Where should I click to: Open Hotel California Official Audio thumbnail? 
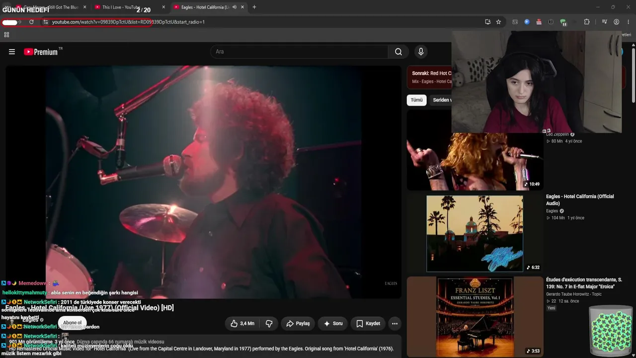[x=475, y=234]
